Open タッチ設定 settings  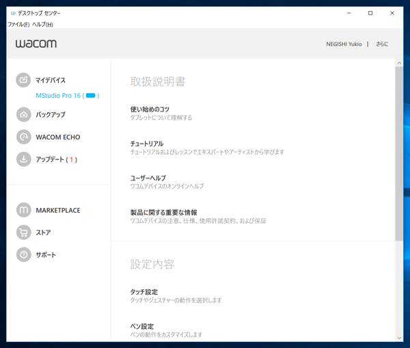[144, 292]
